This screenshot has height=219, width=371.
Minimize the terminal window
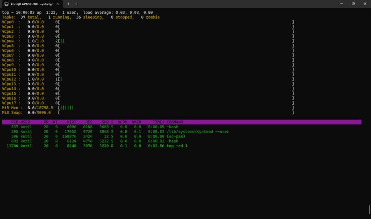(342, 4)
